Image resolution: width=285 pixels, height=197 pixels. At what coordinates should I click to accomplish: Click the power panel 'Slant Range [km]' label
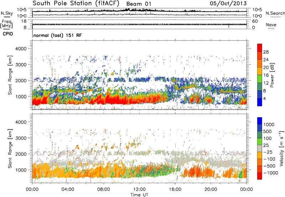coord(10,75)
